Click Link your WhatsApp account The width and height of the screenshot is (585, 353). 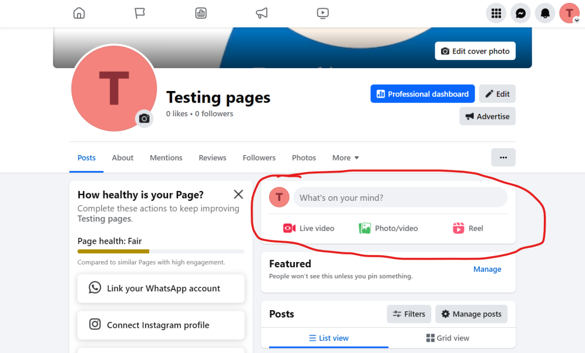click(161, 288)
